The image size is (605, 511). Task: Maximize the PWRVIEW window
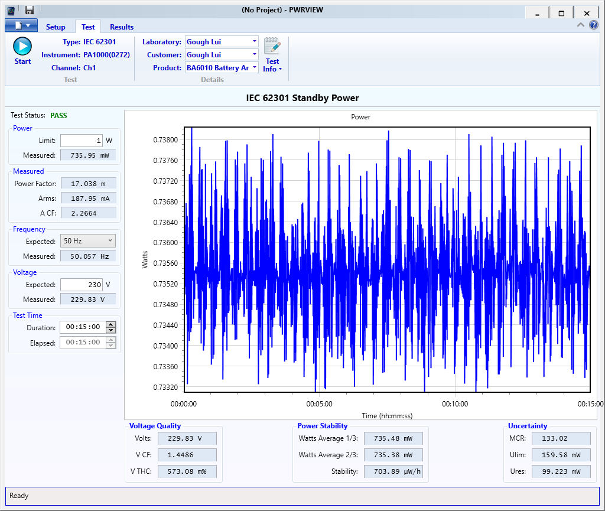tap(561, 13)
